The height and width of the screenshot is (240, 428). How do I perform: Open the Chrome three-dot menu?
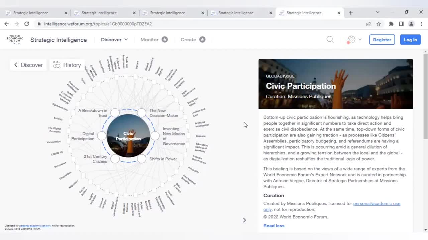(x=421, y=24)
